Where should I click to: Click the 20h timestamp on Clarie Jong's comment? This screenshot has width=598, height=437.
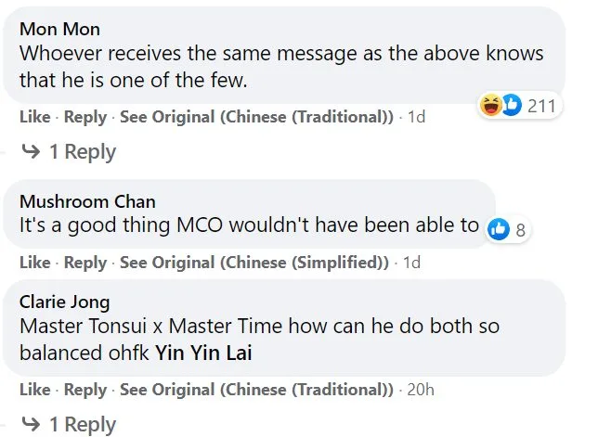click(421, 390)
